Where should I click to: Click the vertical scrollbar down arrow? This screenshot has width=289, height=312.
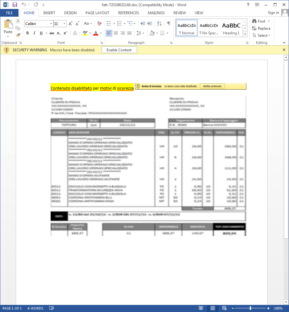coord(286,302)
